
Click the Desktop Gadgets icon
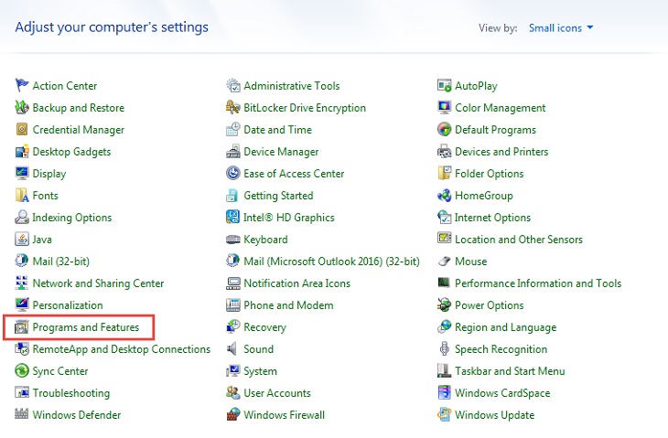[x=22, y=152]
